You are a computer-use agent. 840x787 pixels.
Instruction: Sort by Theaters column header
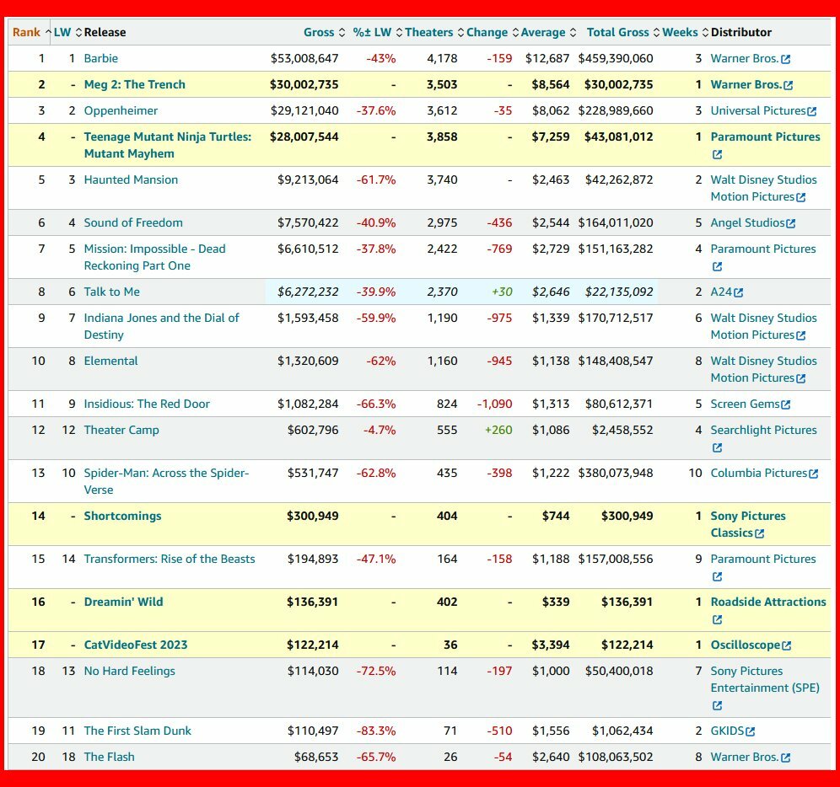[x=428, y=32]
